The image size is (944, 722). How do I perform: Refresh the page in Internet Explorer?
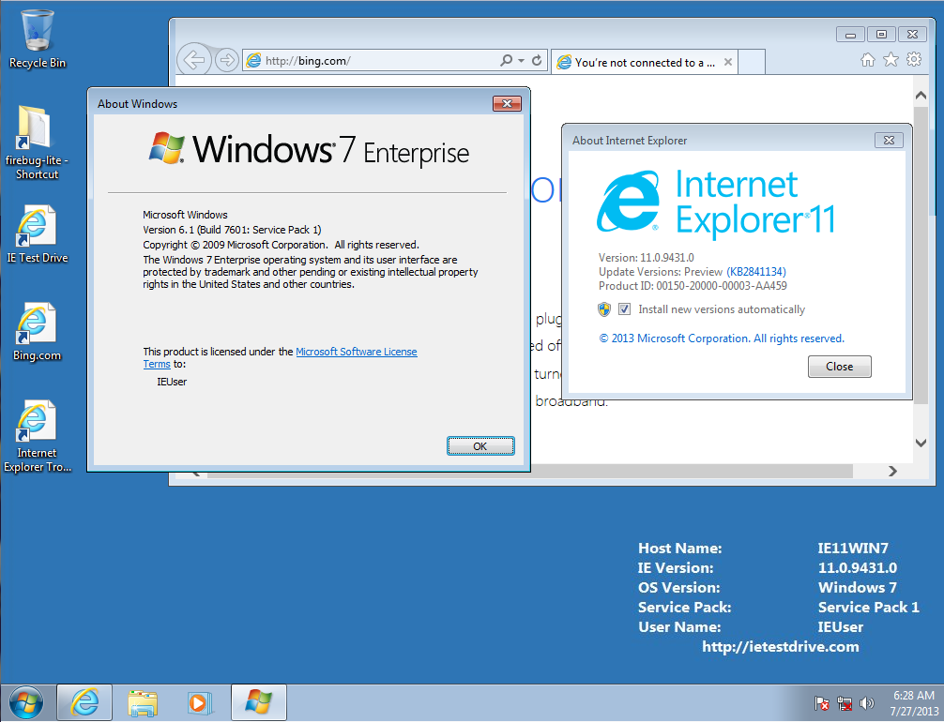coord(537,60)
